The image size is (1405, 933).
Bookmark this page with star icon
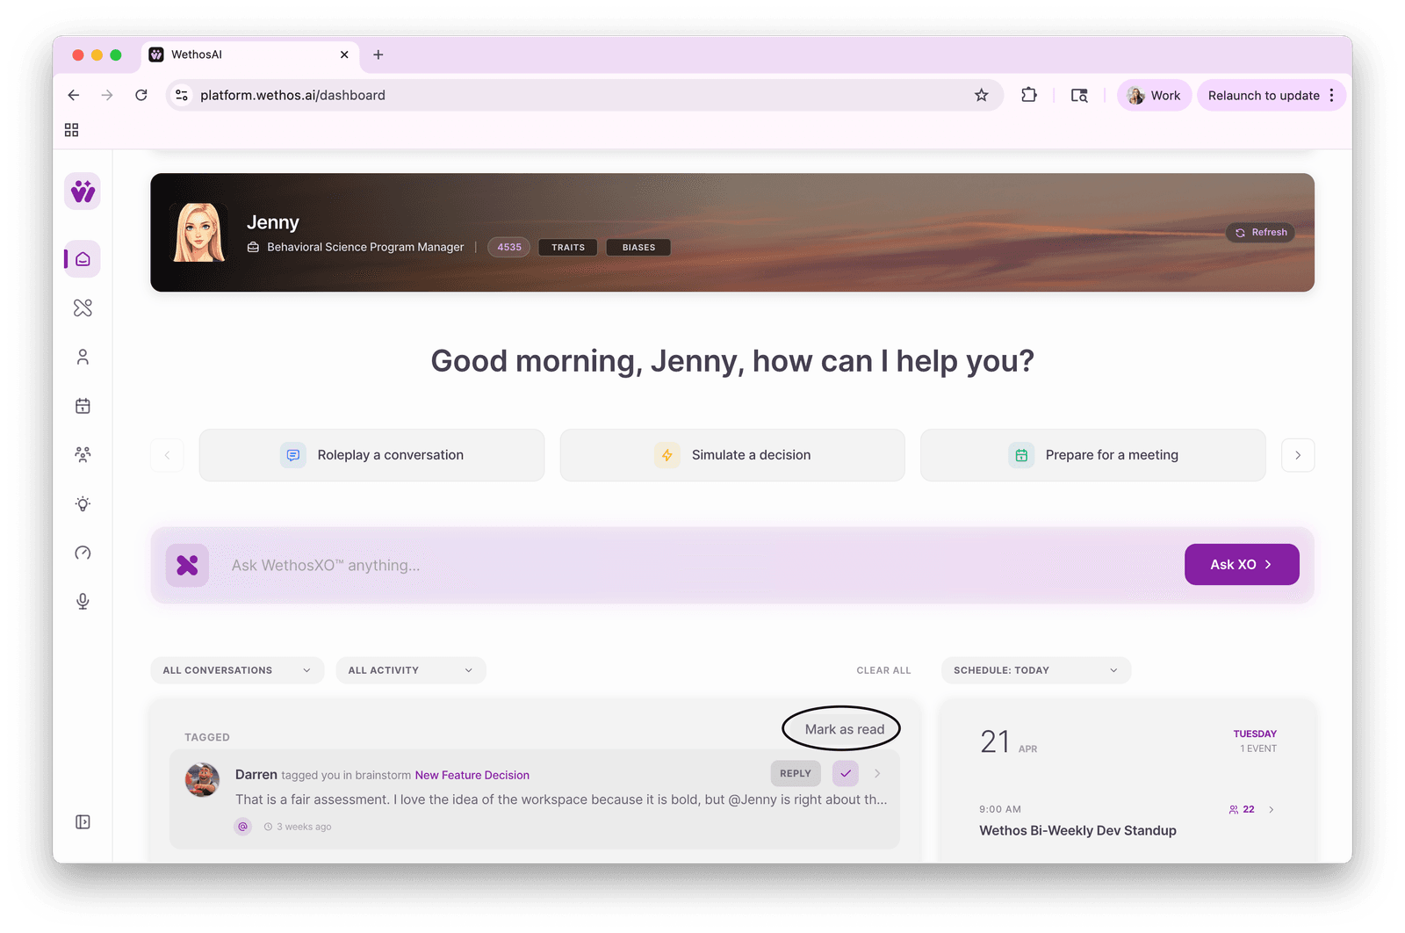[x=982, y=95]
